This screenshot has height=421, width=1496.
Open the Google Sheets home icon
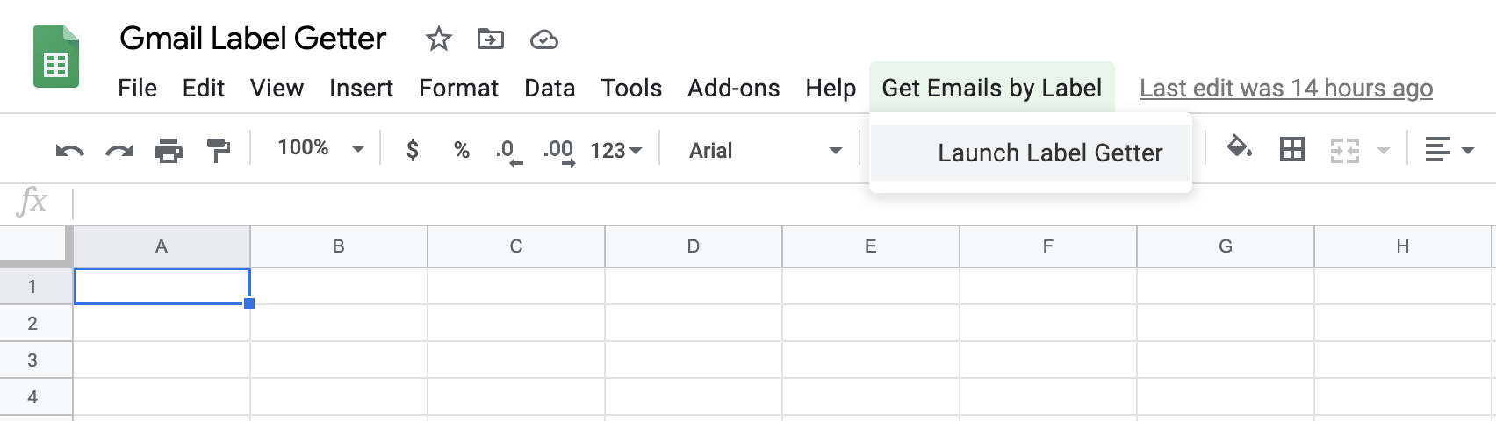point(56,56)
